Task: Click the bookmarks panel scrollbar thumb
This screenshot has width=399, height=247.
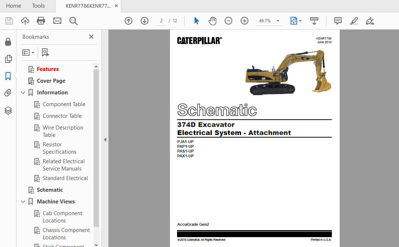Action: click(96, 148)
